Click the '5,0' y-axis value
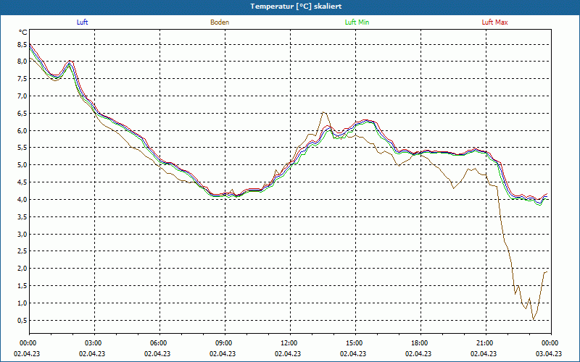This screenshot has width=580, height=362. (22, 165)
